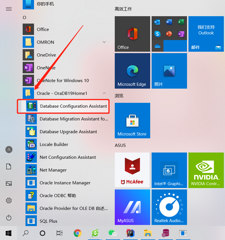225x240 pixels.
Task: Open the McAfee tile
Action: click(x=132, y=170)
